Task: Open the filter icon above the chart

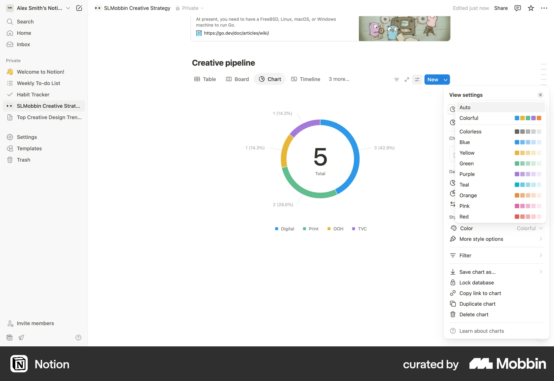Action: (x=396, y=79)
